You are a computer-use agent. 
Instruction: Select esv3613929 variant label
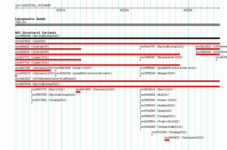(x=211, y=46)
